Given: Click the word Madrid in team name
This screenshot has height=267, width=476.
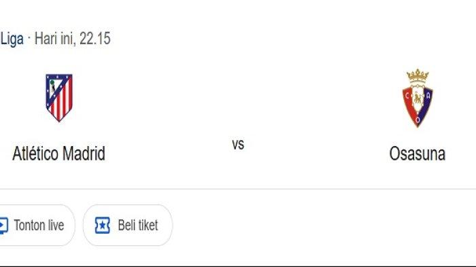Looking at the screenshot, I should point(84,154).
